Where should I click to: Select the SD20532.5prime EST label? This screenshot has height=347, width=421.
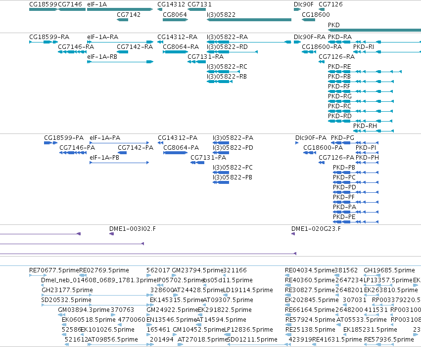tap(66, 300)
